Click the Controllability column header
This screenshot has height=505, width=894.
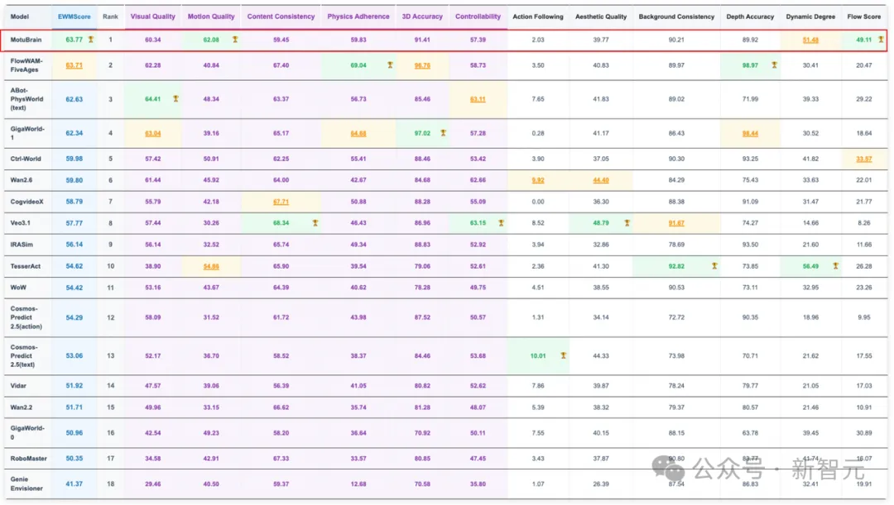pyautogui.click(x=478, y=17)
